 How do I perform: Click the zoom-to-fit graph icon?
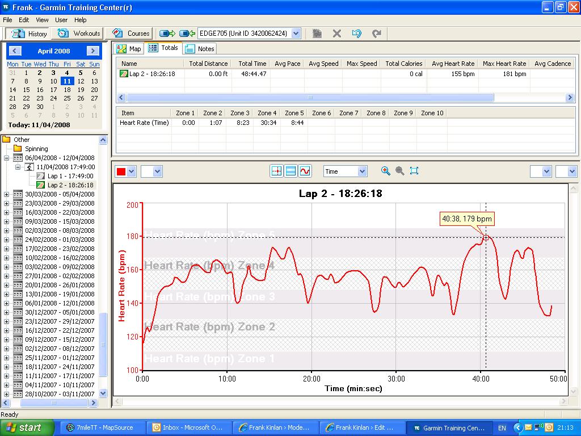(x=414, y=171)
